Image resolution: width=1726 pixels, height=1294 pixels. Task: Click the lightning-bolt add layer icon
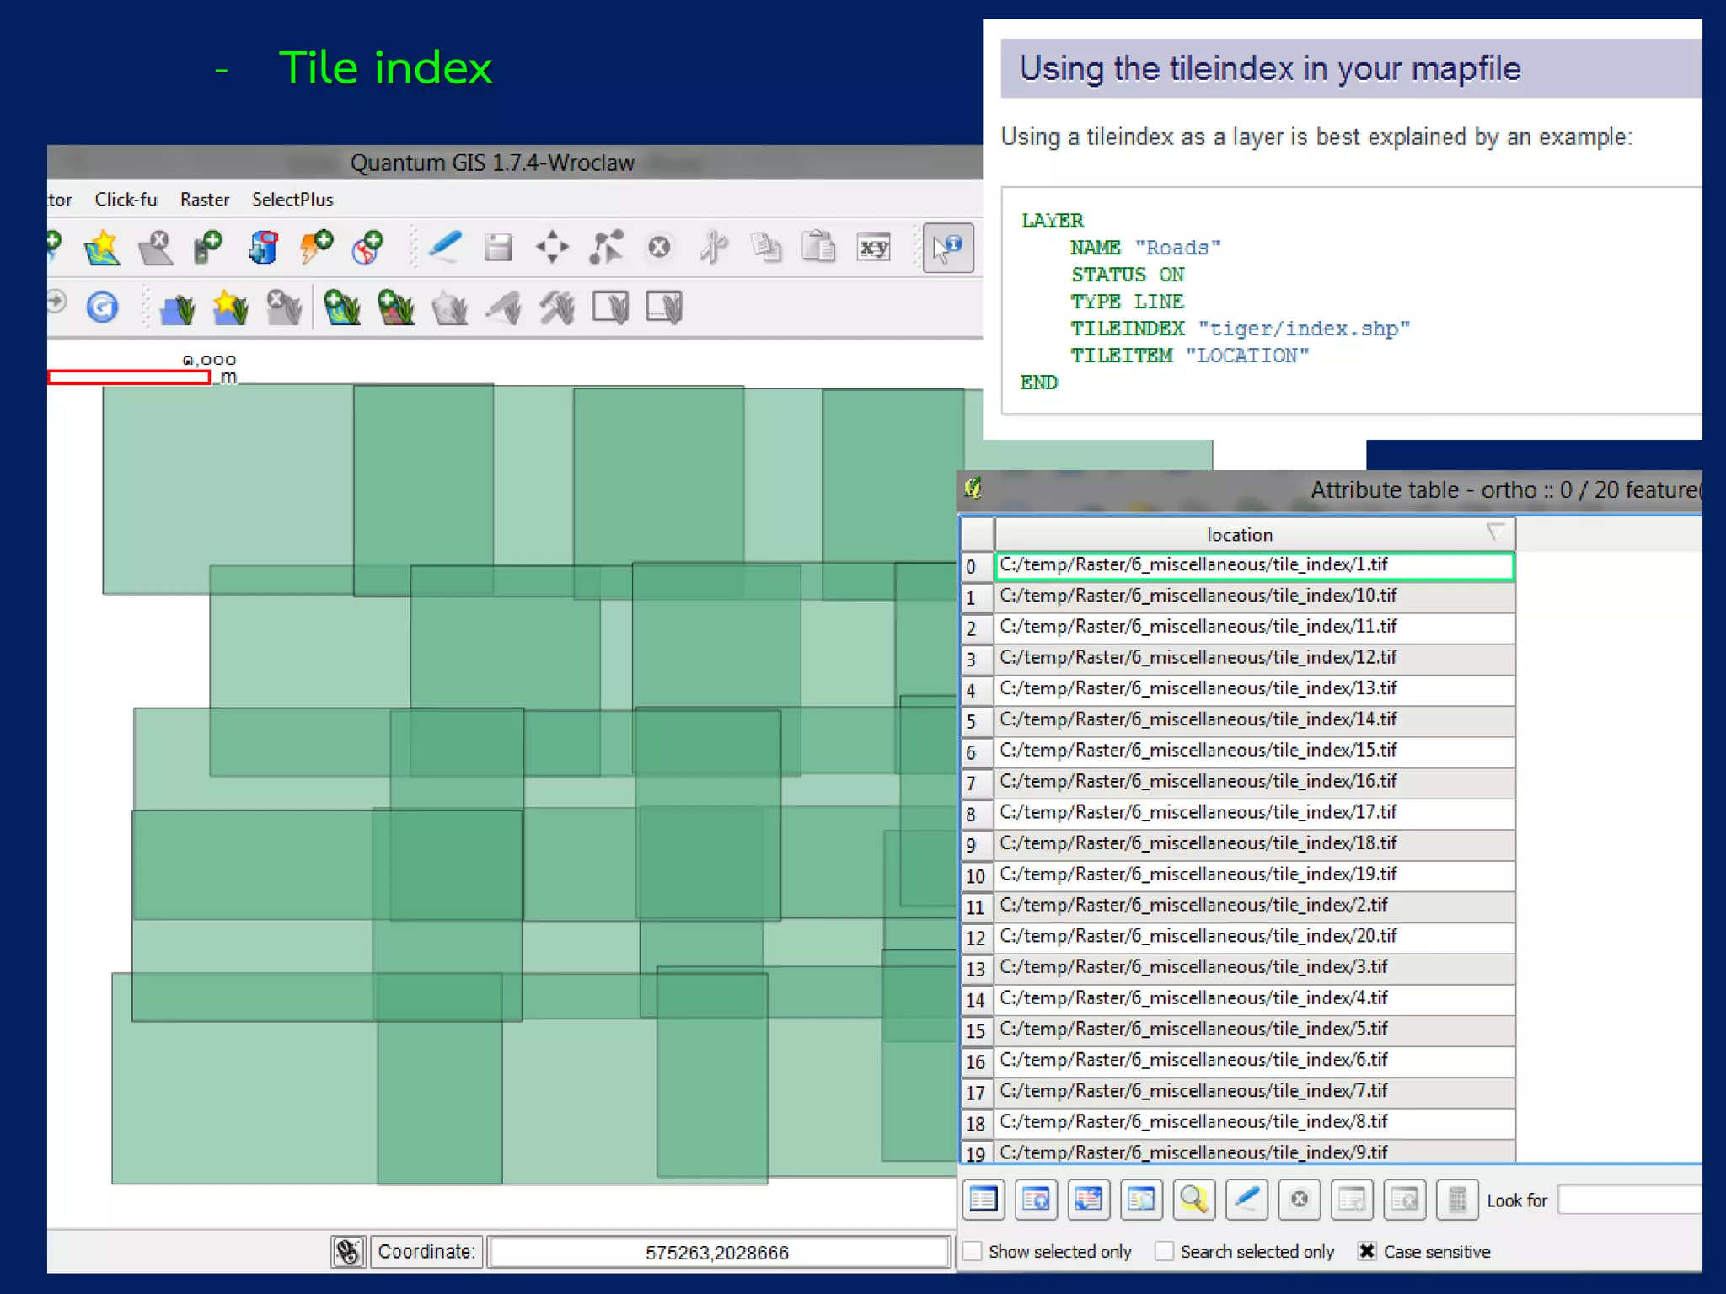coord(316,248)
